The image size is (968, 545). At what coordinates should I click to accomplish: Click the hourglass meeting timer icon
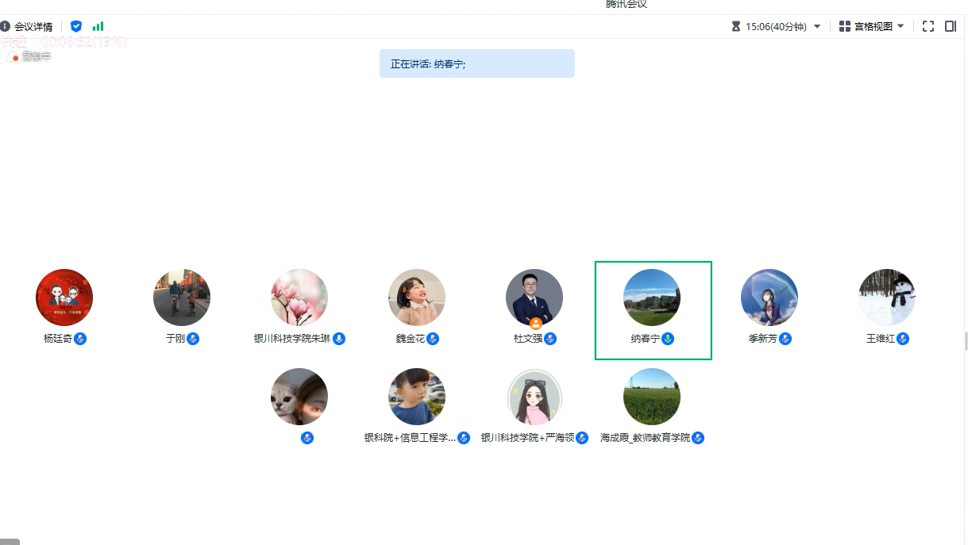point(736,26)
